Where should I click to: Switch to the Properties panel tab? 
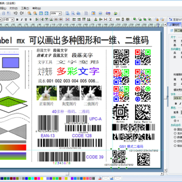174,25
